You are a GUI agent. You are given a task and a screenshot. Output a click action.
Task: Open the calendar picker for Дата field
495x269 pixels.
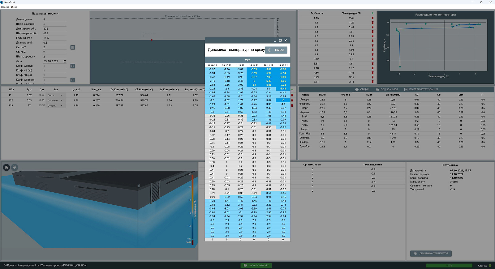pos(65,61)
